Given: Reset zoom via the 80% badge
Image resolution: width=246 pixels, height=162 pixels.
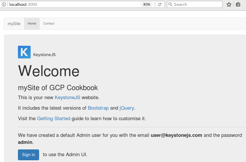Looking at the screenshot, I should coord(147,4).
